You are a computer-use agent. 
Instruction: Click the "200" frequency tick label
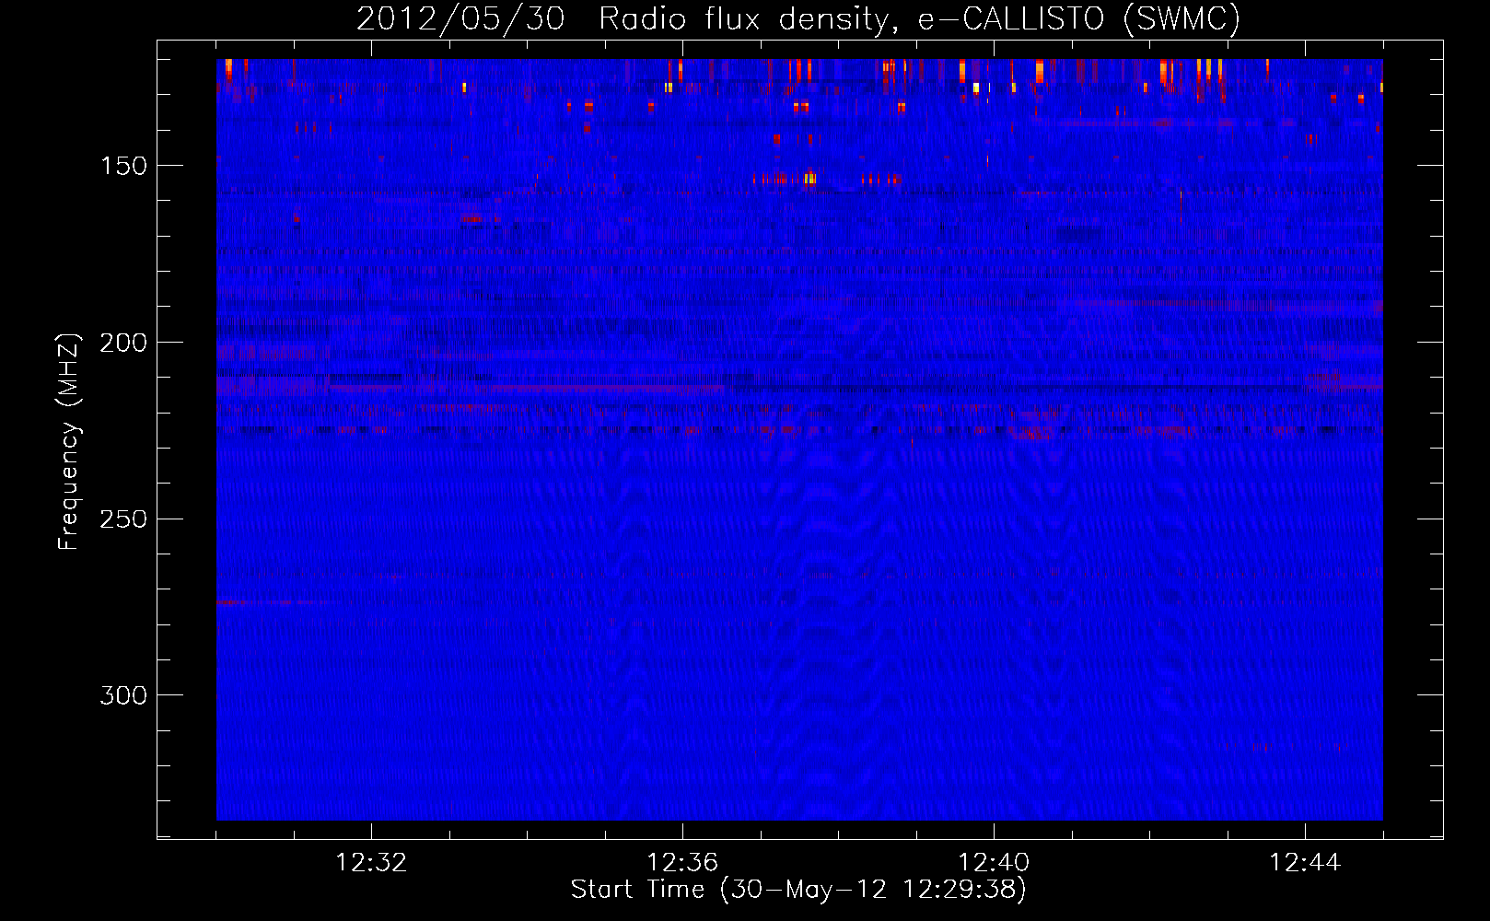pyautogui.click(x=123, y=343)
